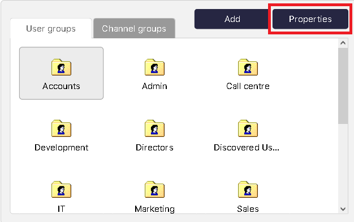Select the IT group folder icon

click(x=61, y=190)
